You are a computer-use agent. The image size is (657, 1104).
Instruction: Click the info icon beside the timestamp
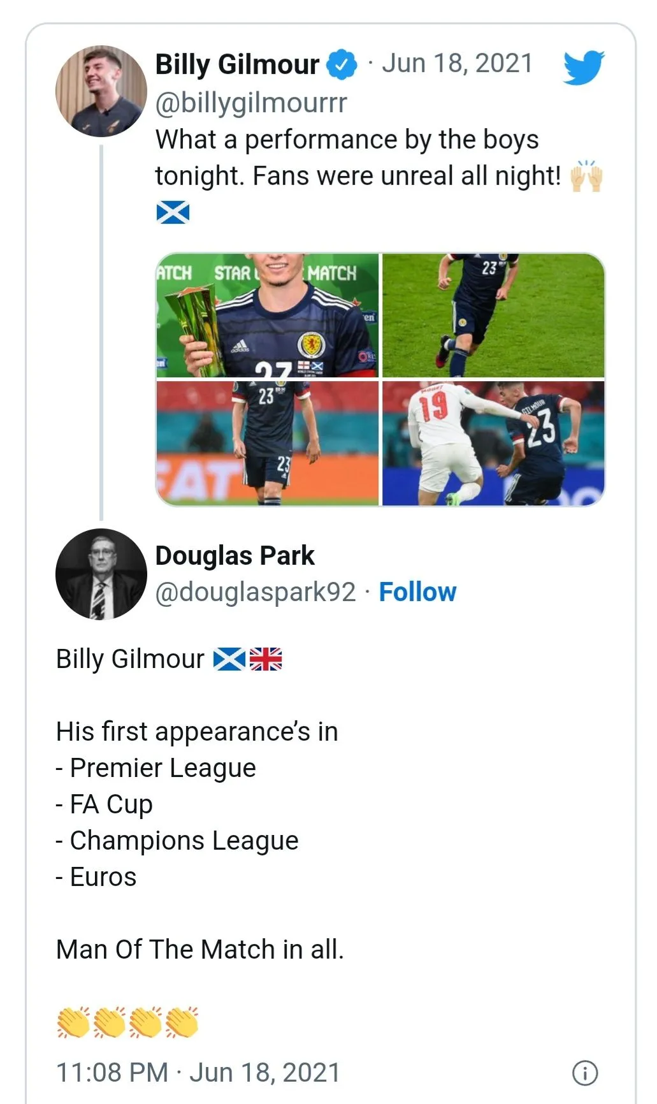(x=585, y=1073)
